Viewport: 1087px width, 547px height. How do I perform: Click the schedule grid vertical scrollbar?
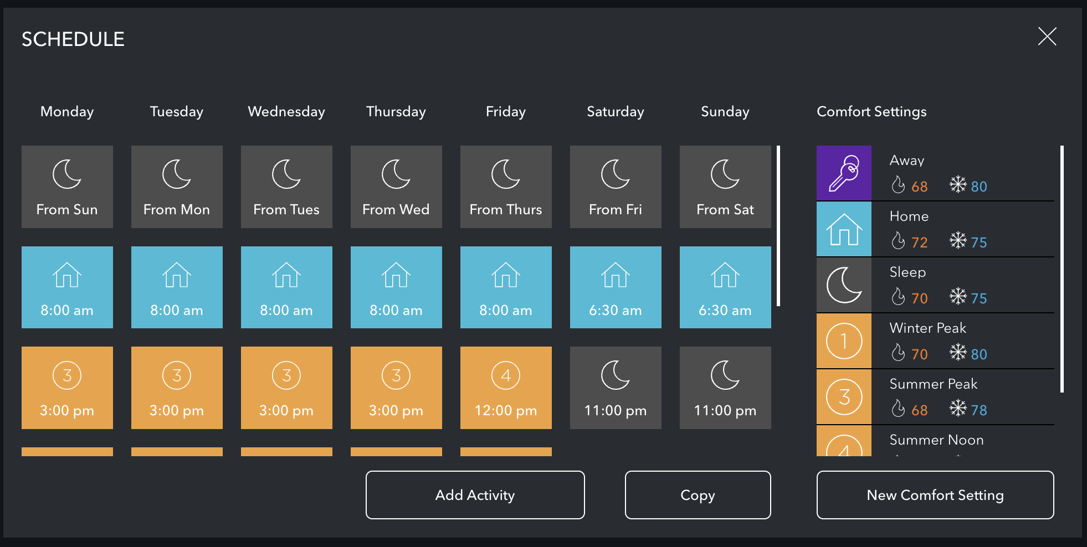point(778,226)
